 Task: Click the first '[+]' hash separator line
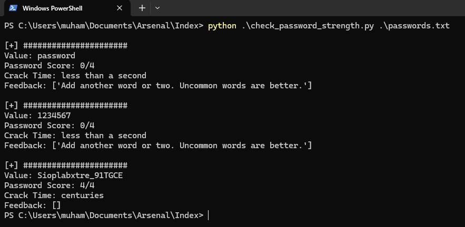[66, 46]
